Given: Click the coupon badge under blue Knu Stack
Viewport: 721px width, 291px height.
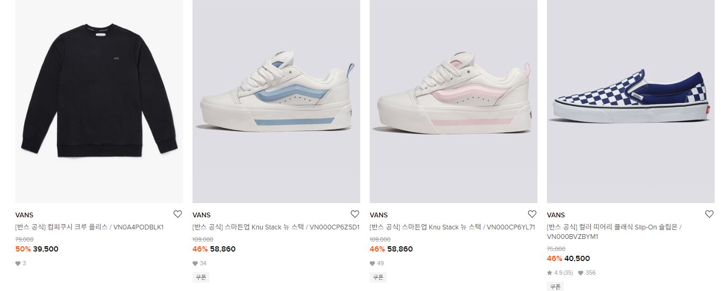Looking at the screenshot, I should point(201,277).
